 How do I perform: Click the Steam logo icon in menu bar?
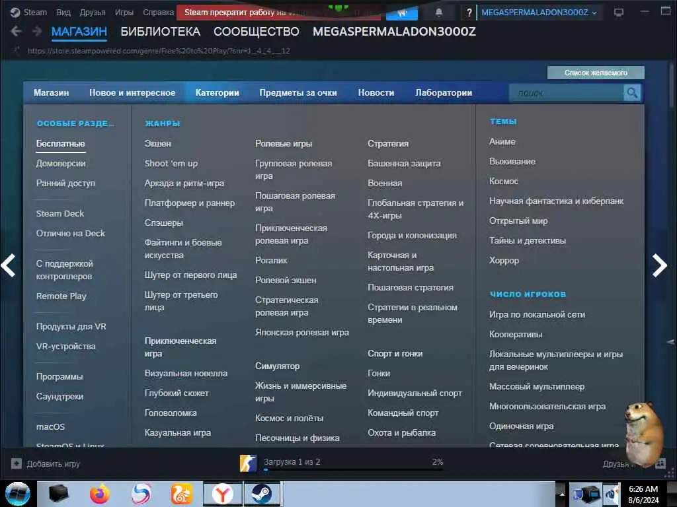pyautogui.click(x=15, y=12)
